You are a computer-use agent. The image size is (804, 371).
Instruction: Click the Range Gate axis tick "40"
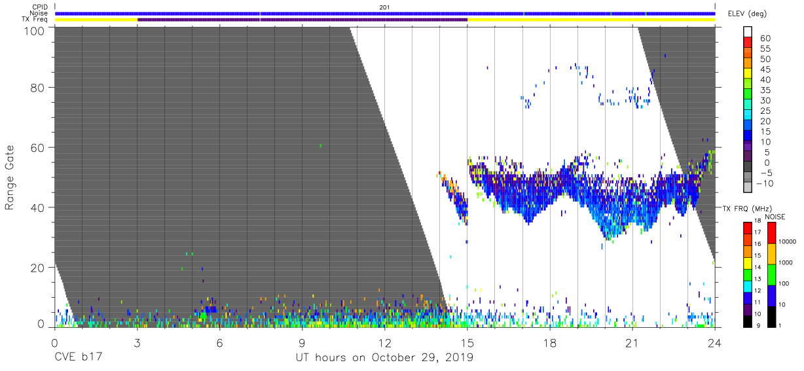[x=37, y=207]
